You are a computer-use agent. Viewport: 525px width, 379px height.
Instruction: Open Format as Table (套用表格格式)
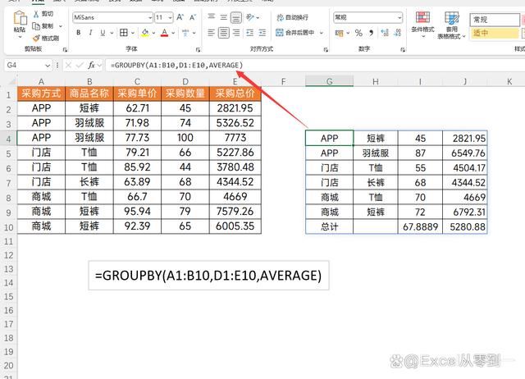pyautogui.click(x=452, y=25)
